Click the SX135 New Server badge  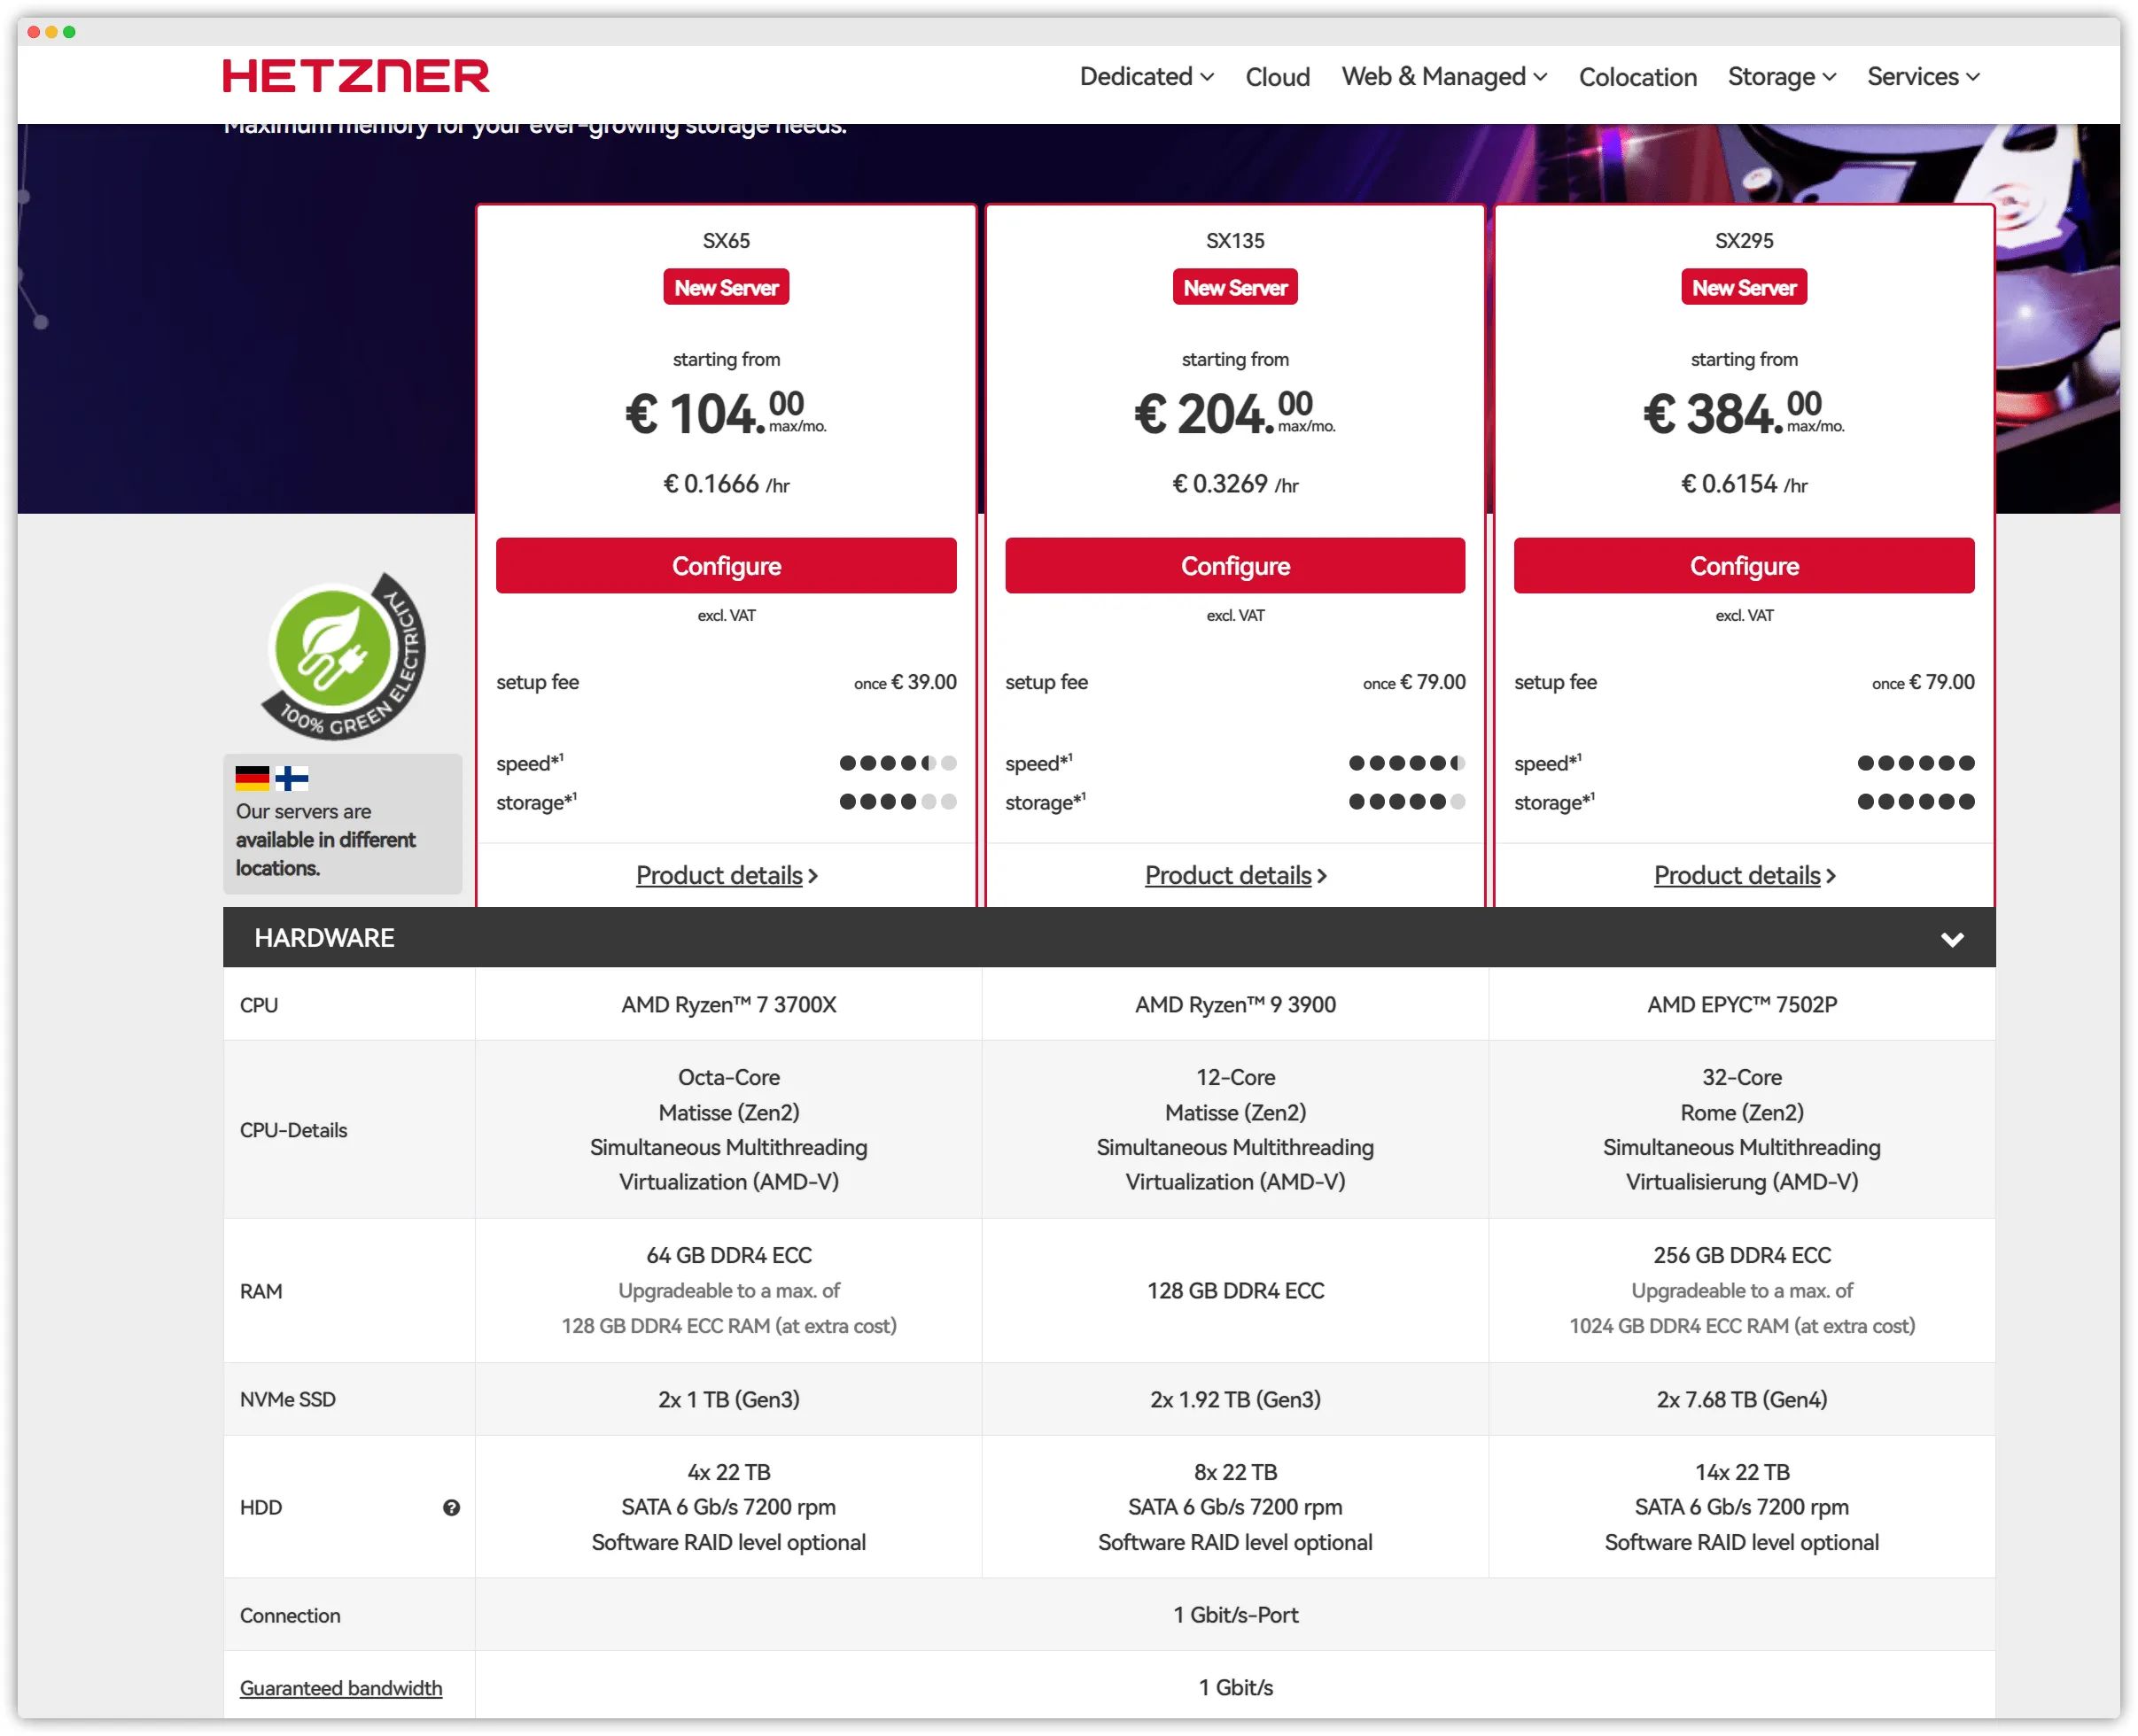pos(1234,287)
